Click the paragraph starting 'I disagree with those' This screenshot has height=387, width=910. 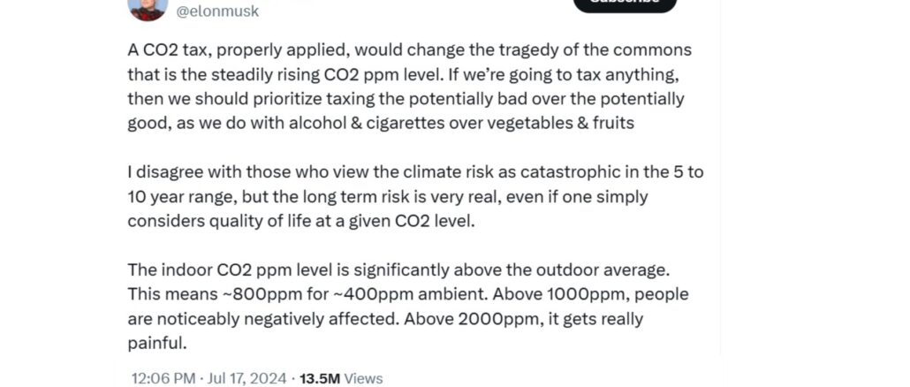[415, 195]
